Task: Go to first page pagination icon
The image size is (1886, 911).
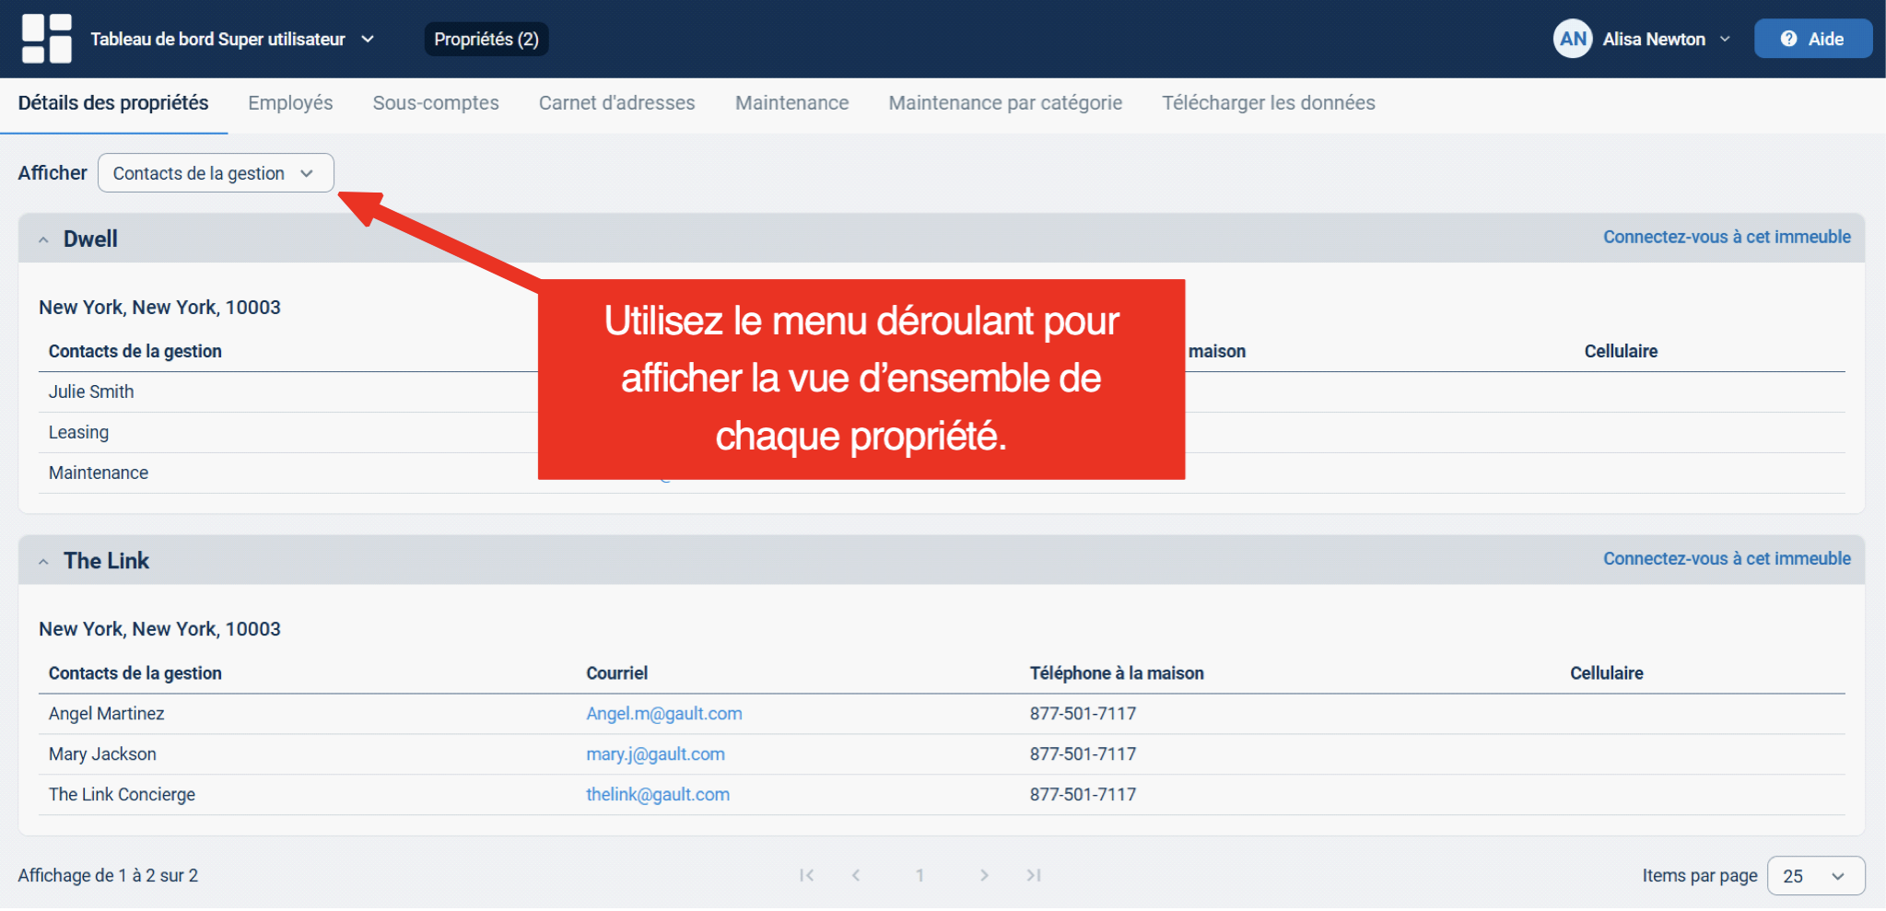Action: click(806, 875)
